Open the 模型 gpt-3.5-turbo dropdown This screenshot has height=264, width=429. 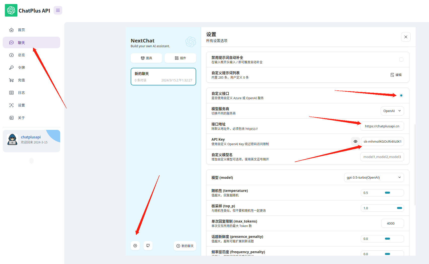tap(374, 177)
